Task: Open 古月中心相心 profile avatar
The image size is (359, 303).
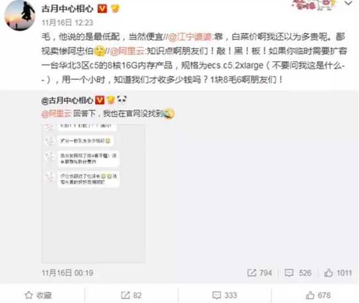Action: [20, 15]
